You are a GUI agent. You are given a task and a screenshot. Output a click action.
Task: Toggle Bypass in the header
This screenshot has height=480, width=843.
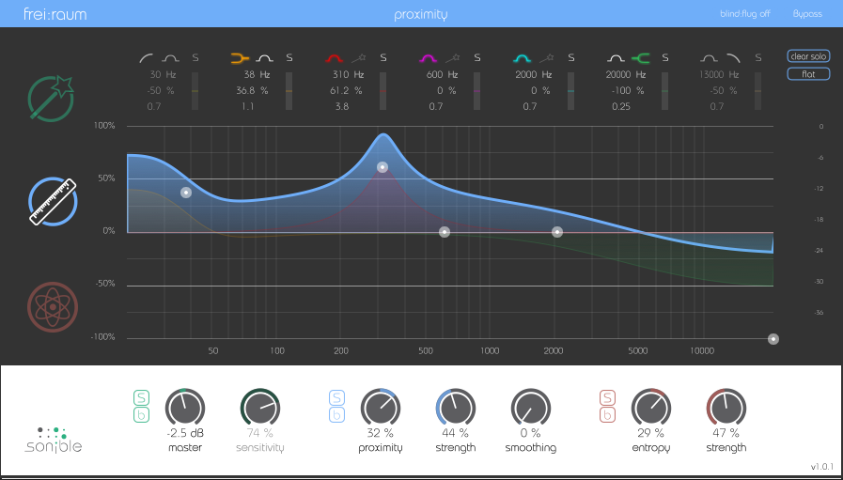807,14
